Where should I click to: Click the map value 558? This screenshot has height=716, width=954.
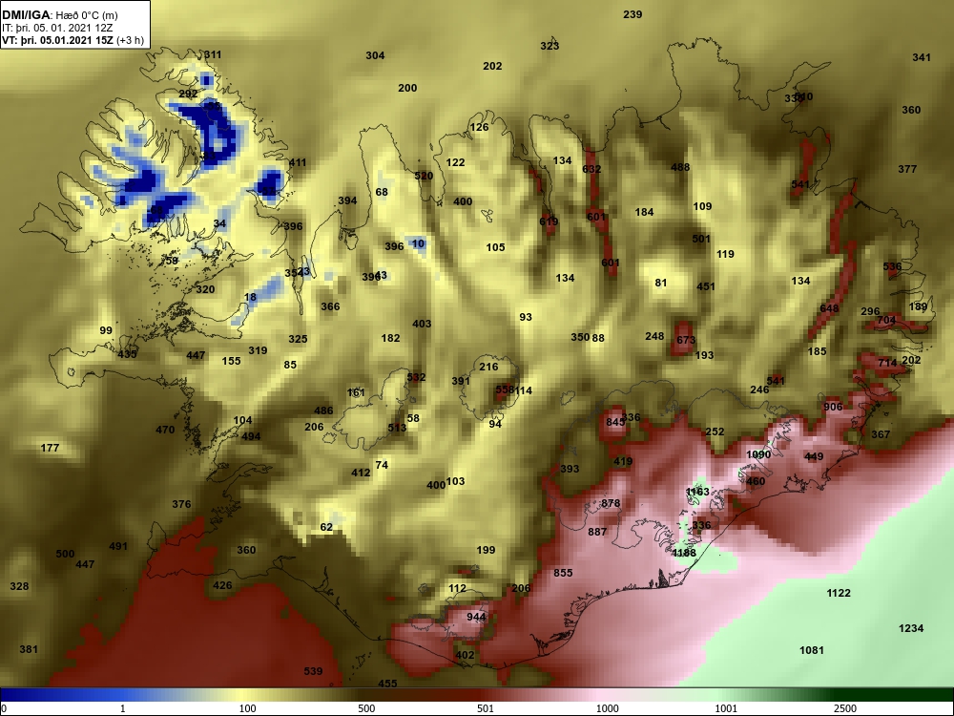tap(505, 390)
